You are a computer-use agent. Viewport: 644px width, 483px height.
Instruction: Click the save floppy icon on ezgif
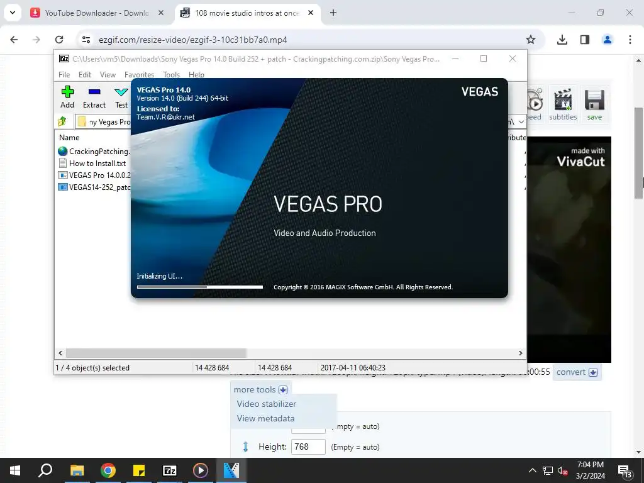(x=594, y=104)
